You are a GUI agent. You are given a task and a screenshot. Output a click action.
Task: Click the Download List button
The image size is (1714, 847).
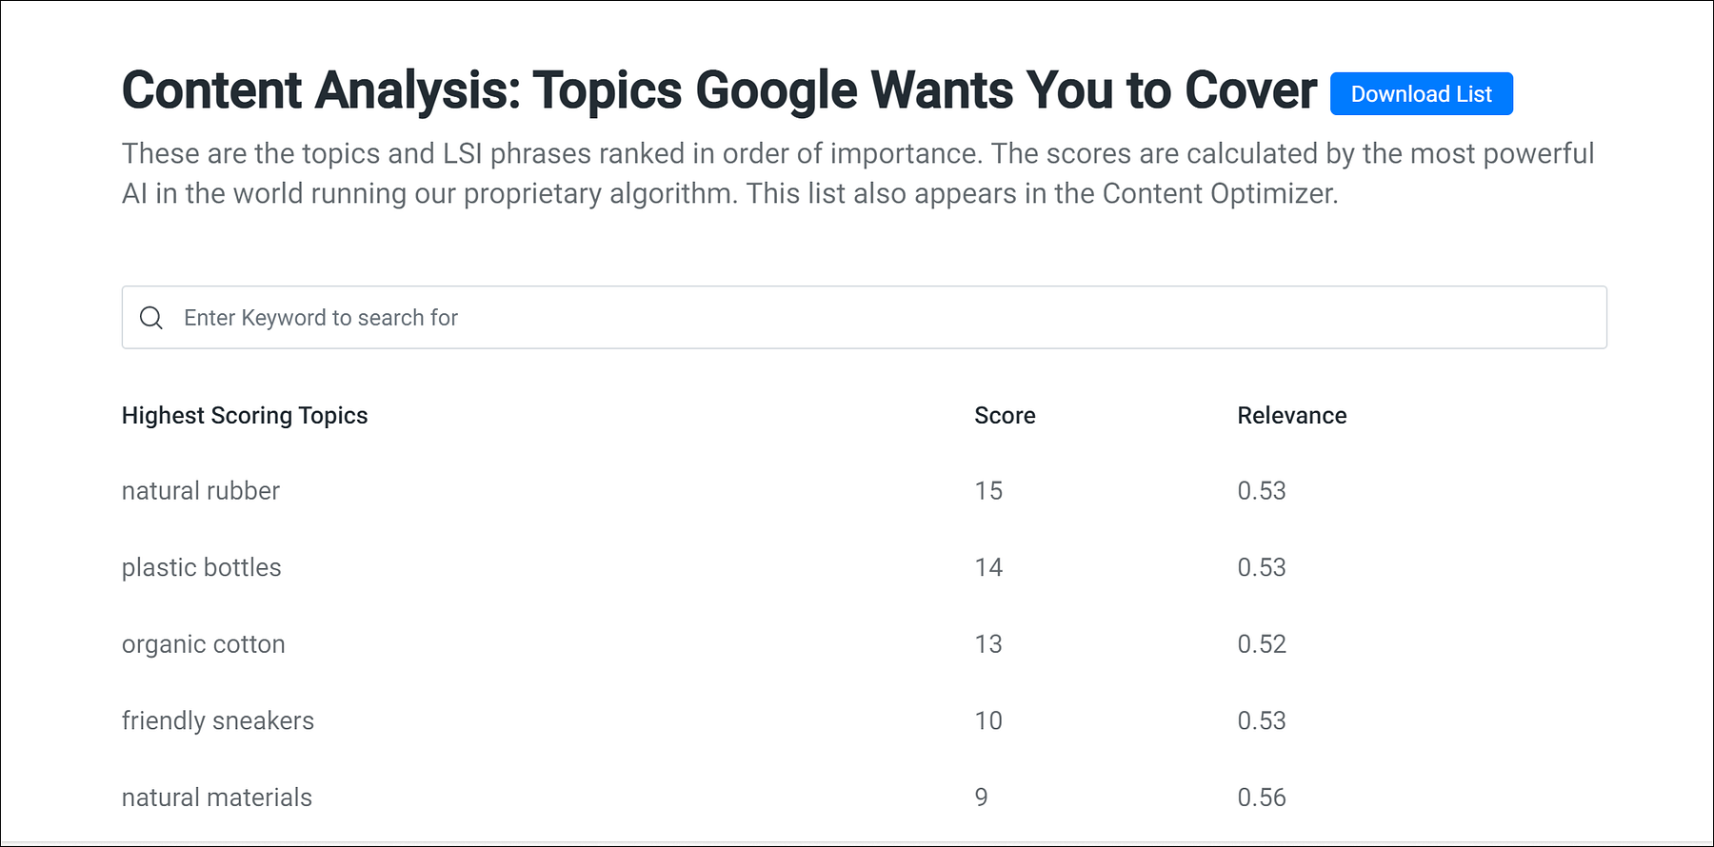point(1421,93)
